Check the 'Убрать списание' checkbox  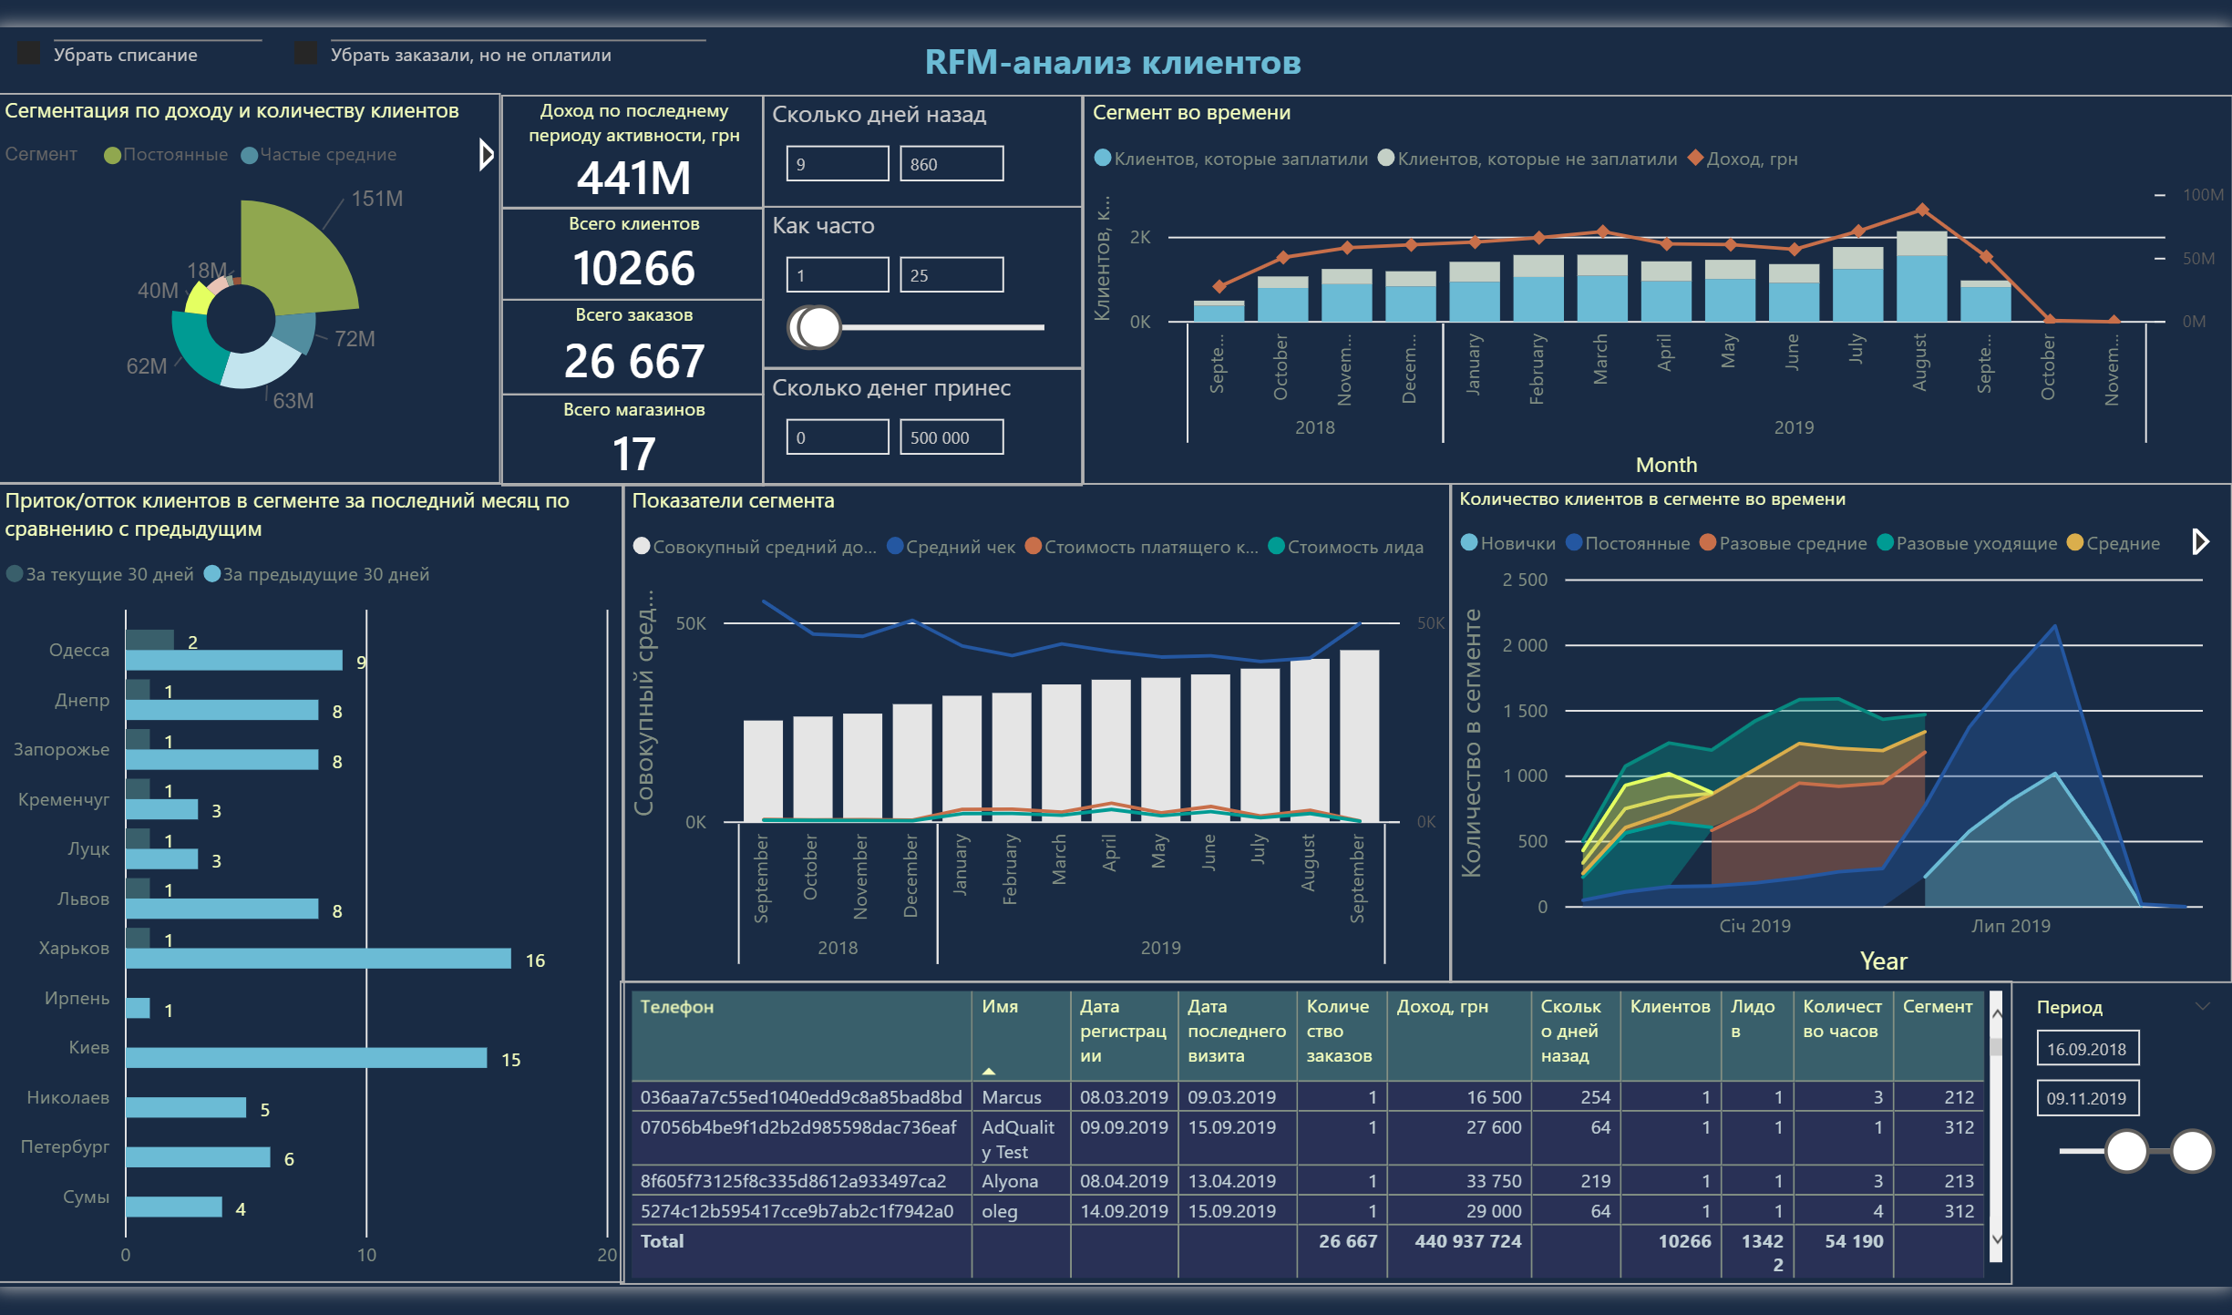tap(29, 55)
